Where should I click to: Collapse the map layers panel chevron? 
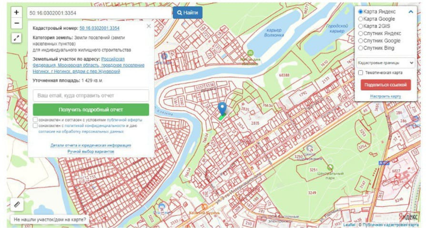tap(411, 12)
